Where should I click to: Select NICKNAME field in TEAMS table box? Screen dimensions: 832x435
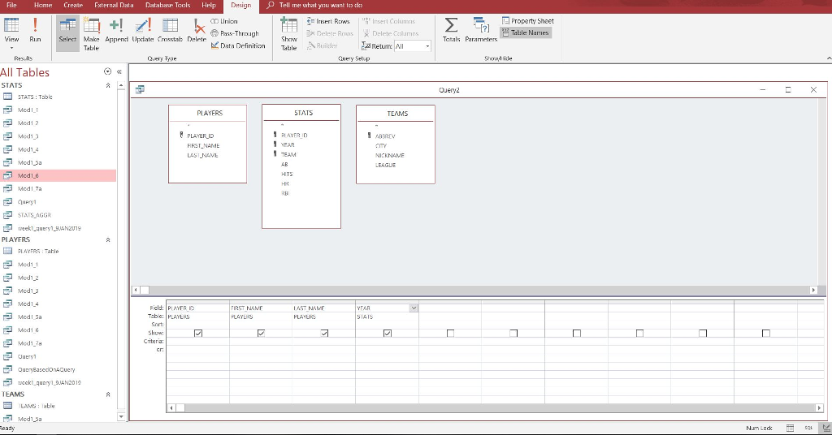[389, 155]
